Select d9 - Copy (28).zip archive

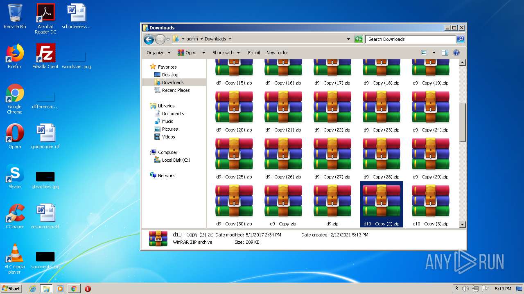click(382, 158)
